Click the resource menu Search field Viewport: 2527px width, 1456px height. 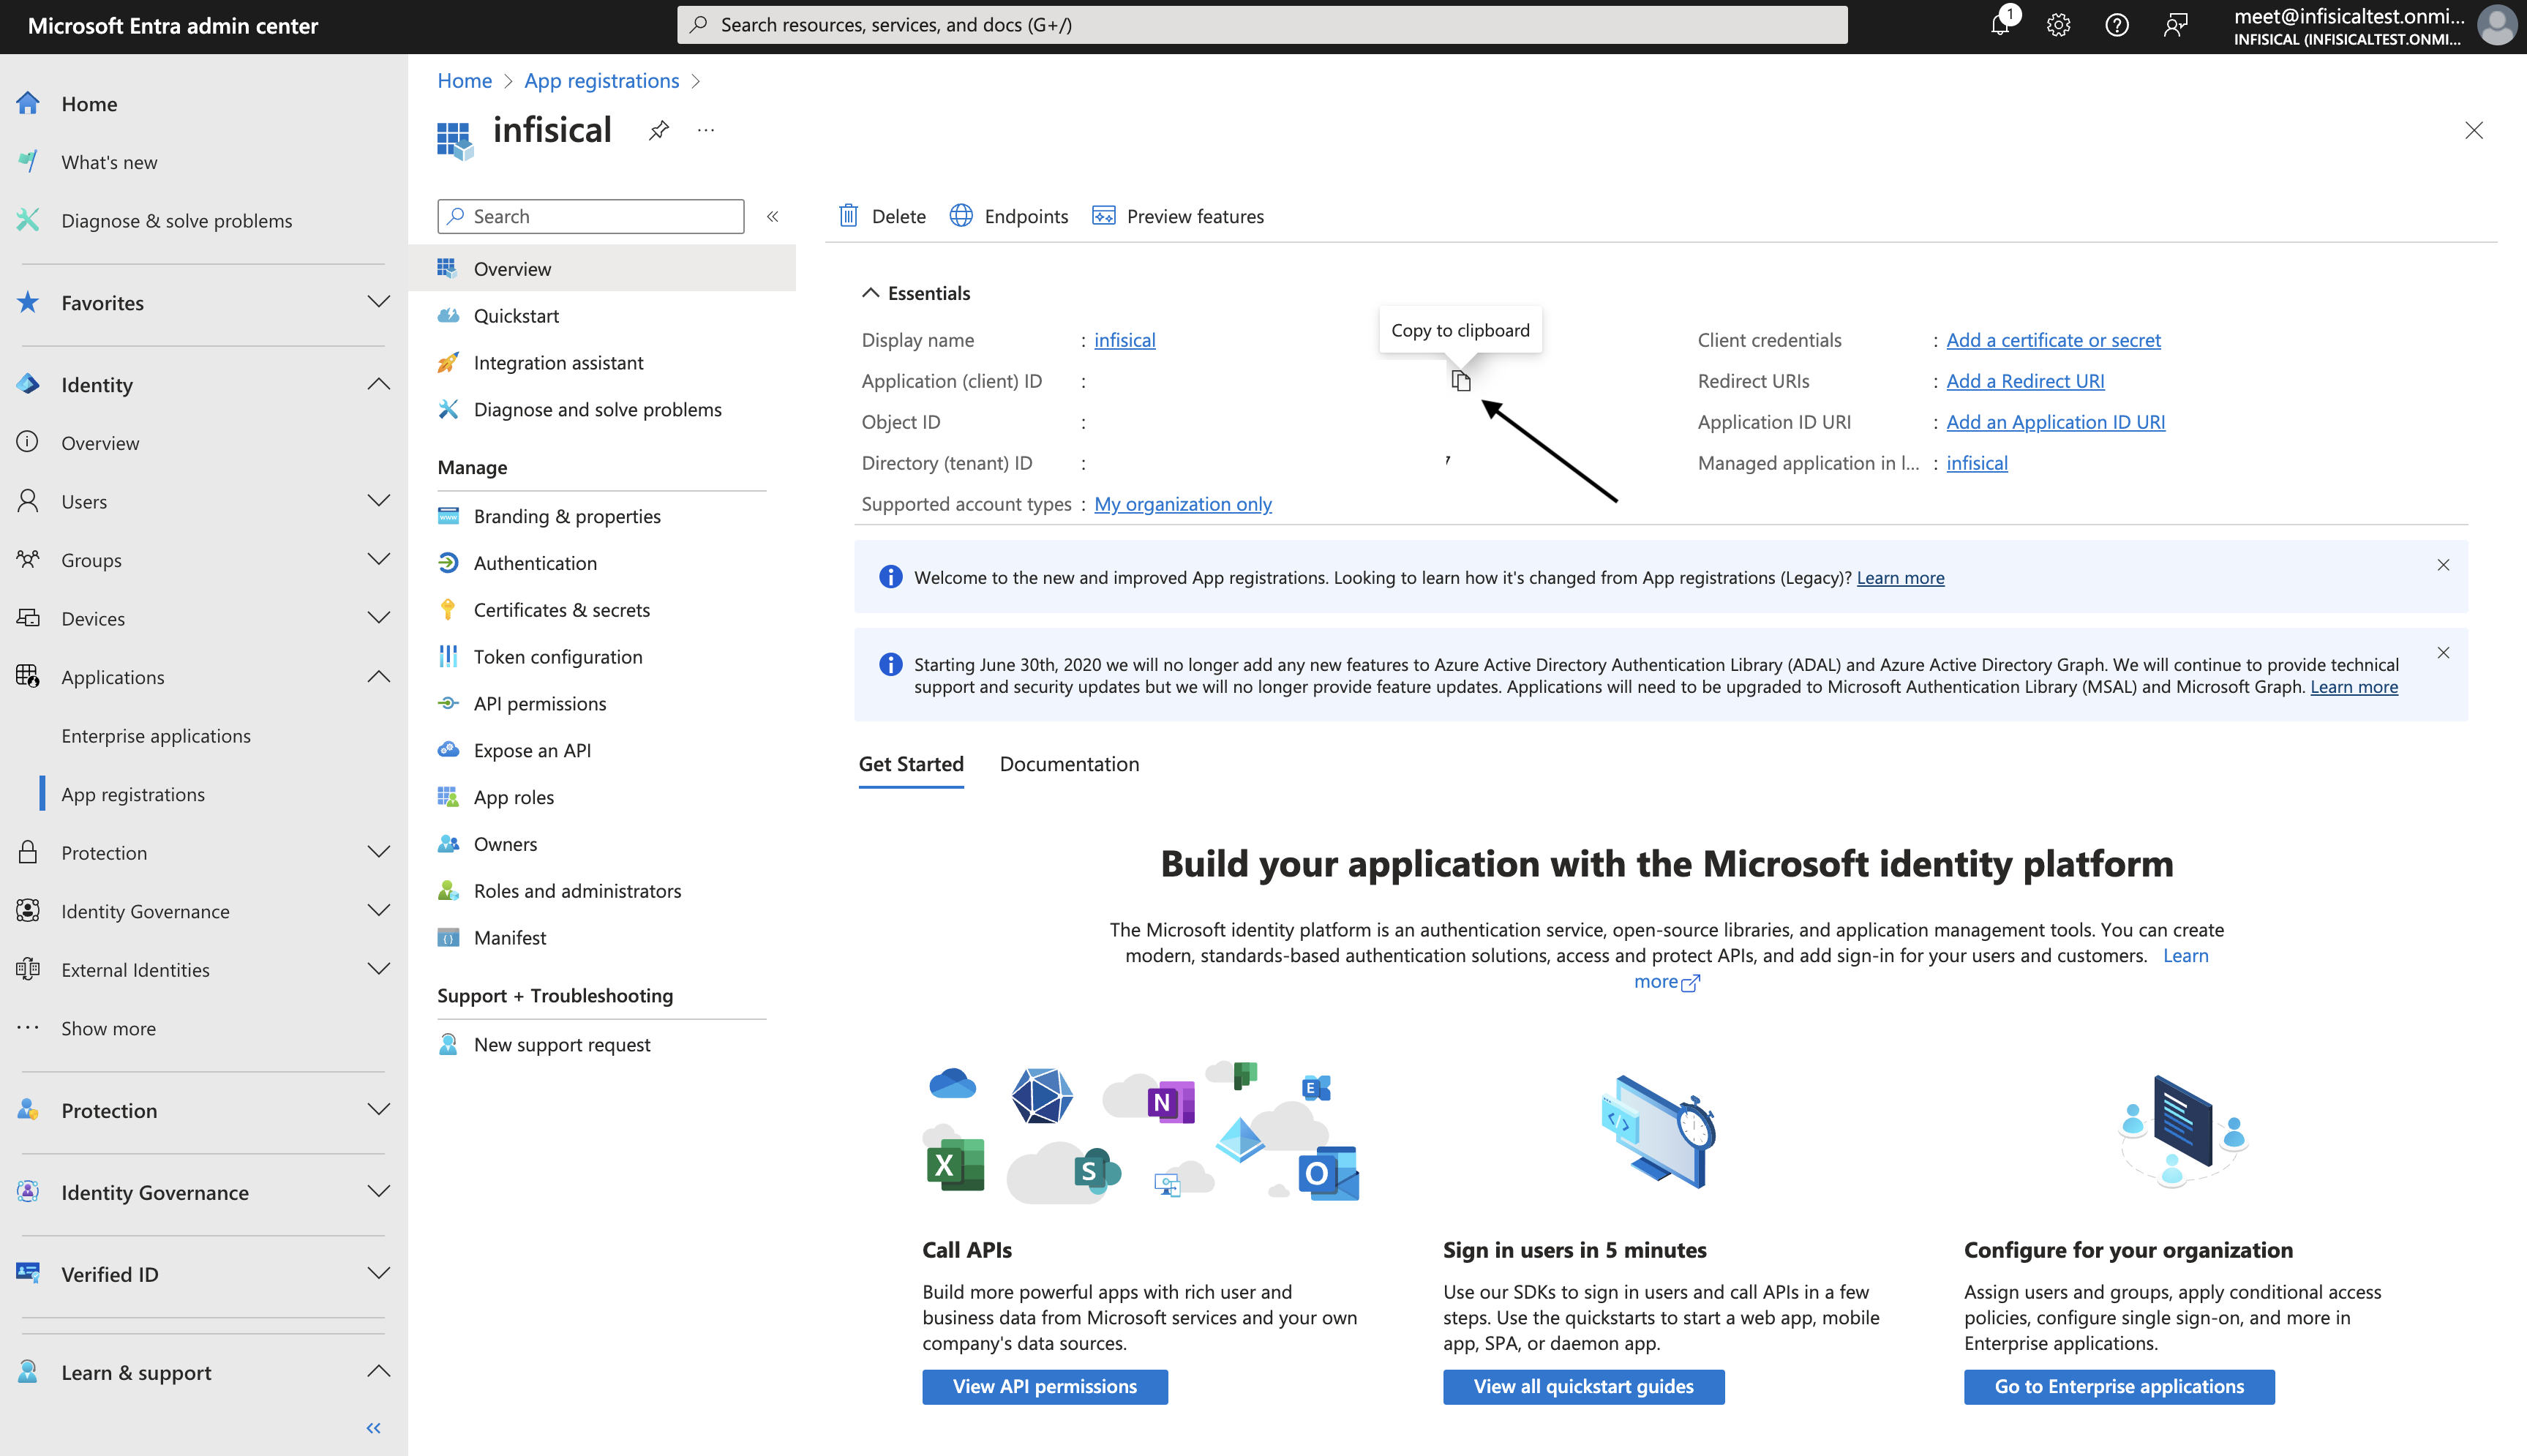tap(590, 216)
